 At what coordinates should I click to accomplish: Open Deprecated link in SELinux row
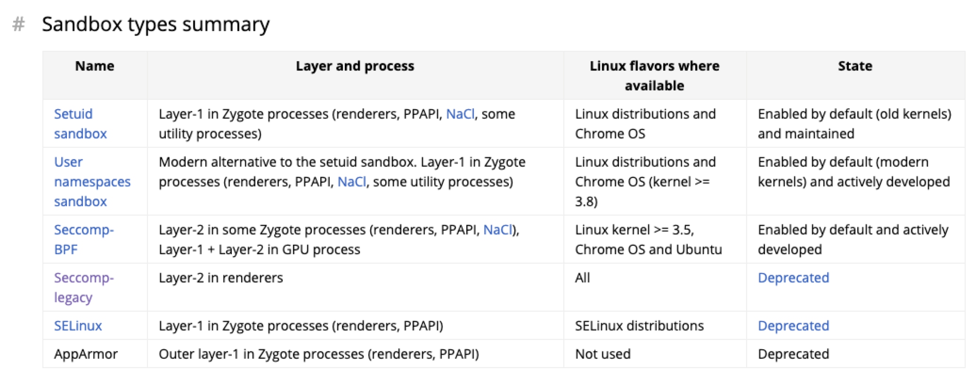(x=793, y=326)
